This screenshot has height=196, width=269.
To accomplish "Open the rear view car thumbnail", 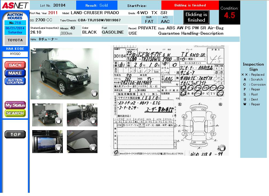I will click(x=47, y=115).
